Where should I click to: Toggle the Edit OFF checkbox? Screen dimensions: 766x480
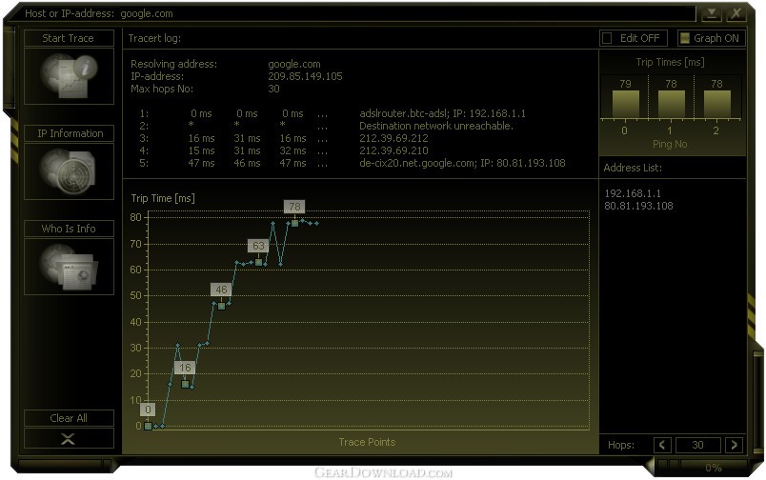[x=607, y=38]
